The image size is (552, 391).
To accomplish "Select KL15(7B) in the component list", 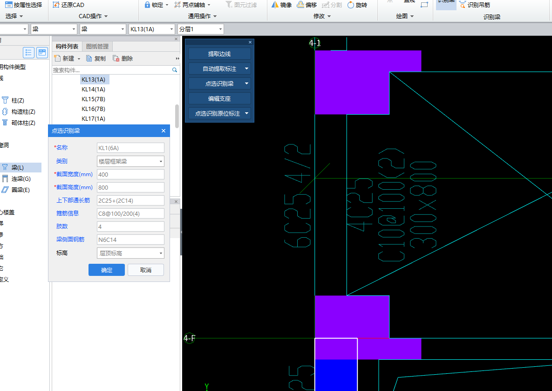I will (93, 99).
